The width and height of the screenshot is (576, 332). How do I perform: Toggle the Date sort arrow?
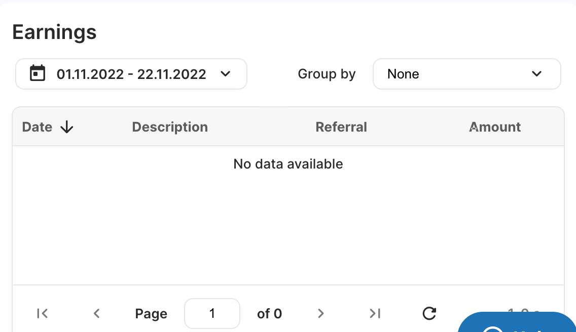(x=67, y=128)
